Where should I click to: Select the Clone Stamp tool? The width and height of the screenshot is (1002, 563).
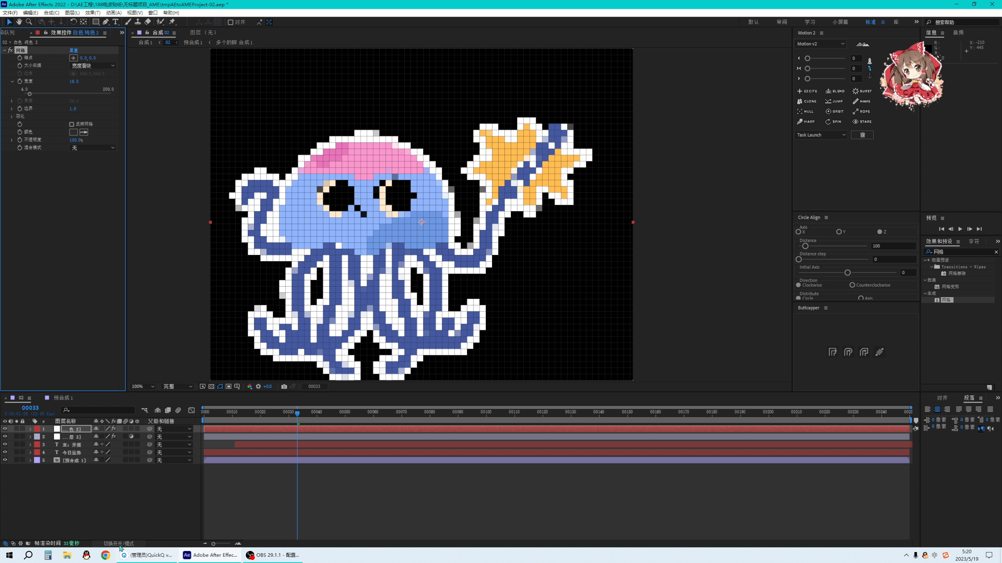point(138,22)
